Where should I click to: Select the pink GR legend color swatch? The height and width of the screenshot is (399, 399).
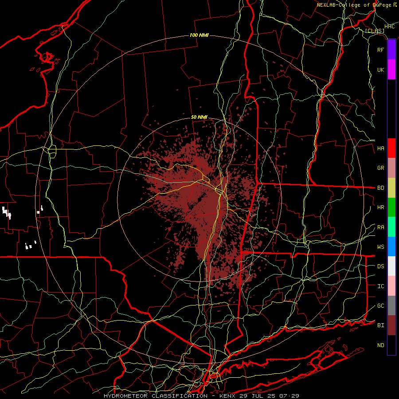pyautogui.click(x=391, y=168)
